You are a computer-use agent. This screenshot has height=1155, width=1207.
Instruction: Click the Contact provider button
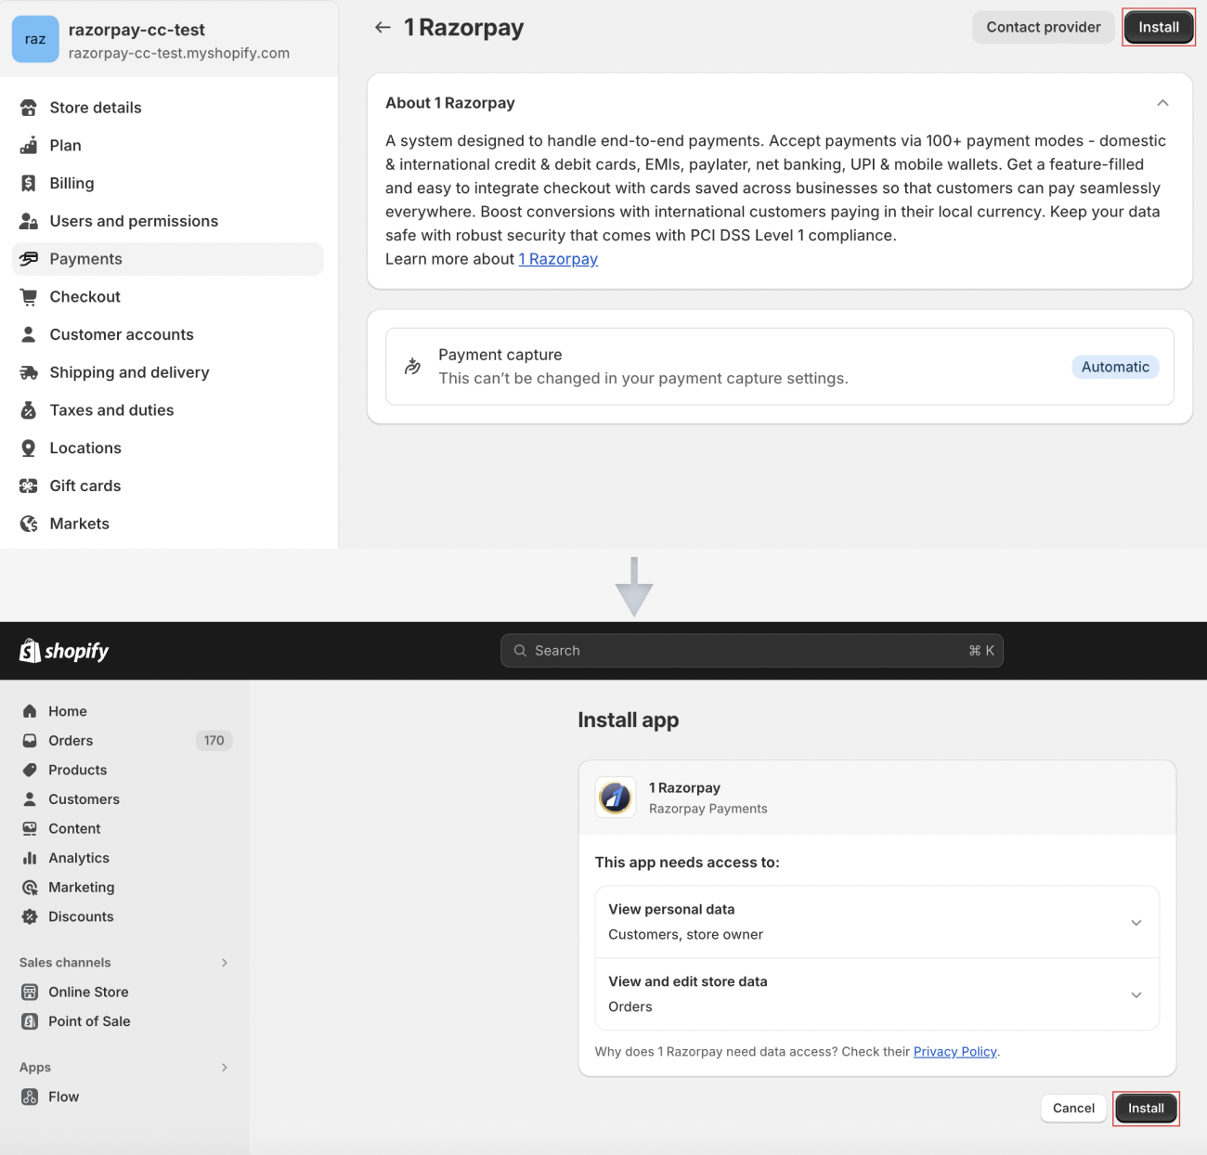[1044, 27]
